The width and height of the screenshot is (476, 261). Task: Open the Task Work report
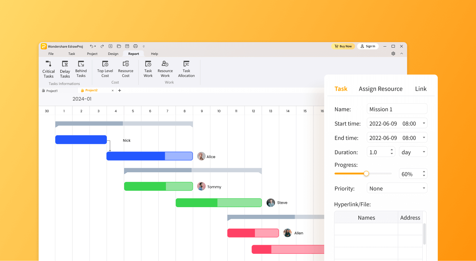[x=148, y=69]
